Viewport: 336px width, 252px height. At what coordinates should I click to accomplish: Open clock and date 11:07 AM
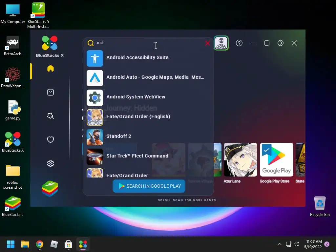pos(313,244)
